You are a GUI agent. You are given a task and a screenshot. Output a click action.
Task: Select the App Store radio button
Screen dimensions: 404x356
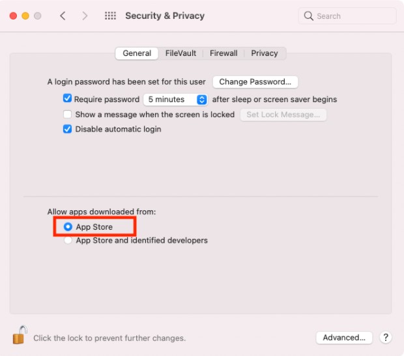pos(68,226)
